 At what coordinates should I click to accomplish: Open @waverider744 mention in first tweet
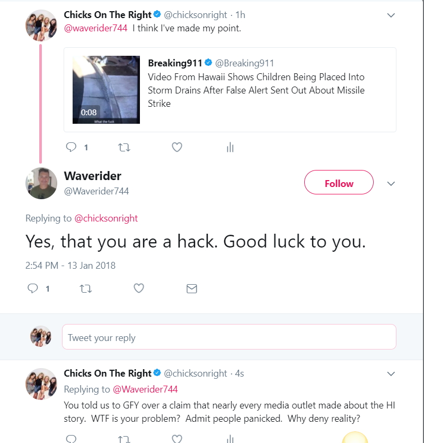coord(95,28)
